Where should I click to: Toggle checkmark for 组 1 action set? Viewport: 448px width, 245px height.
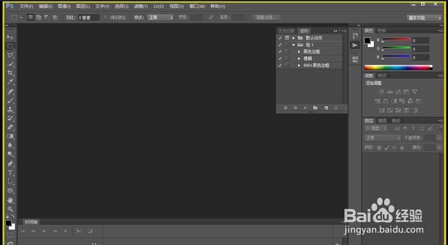coord(280,45)
